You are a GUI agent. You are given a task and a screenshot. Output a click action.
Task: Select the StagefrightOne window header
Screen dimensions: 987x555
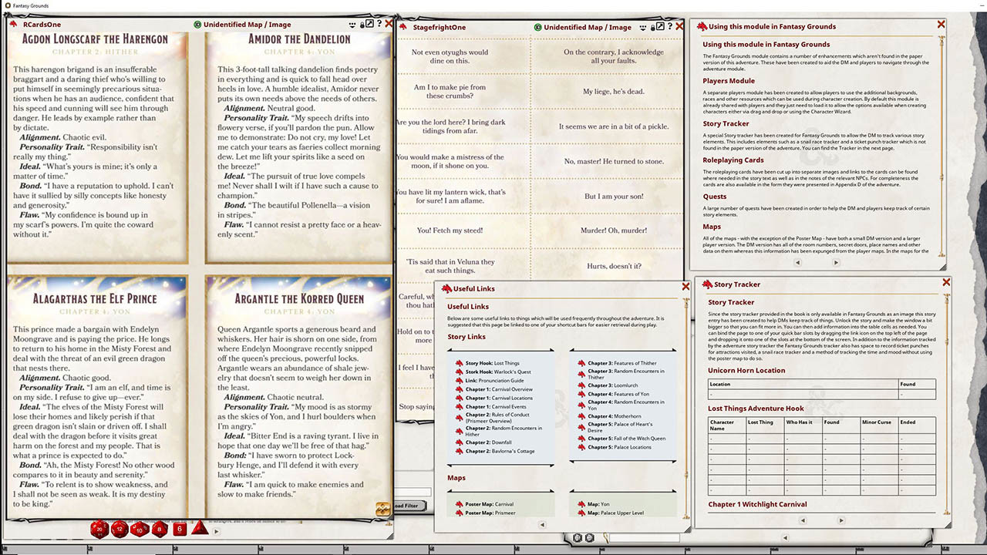pos(440,27)
